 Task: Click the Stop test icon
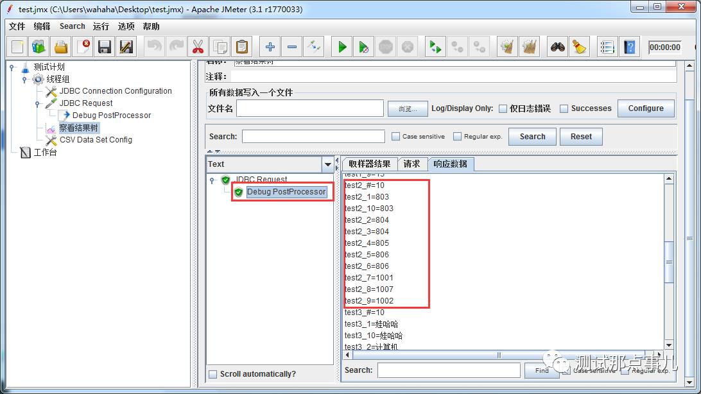coord(386,46)
